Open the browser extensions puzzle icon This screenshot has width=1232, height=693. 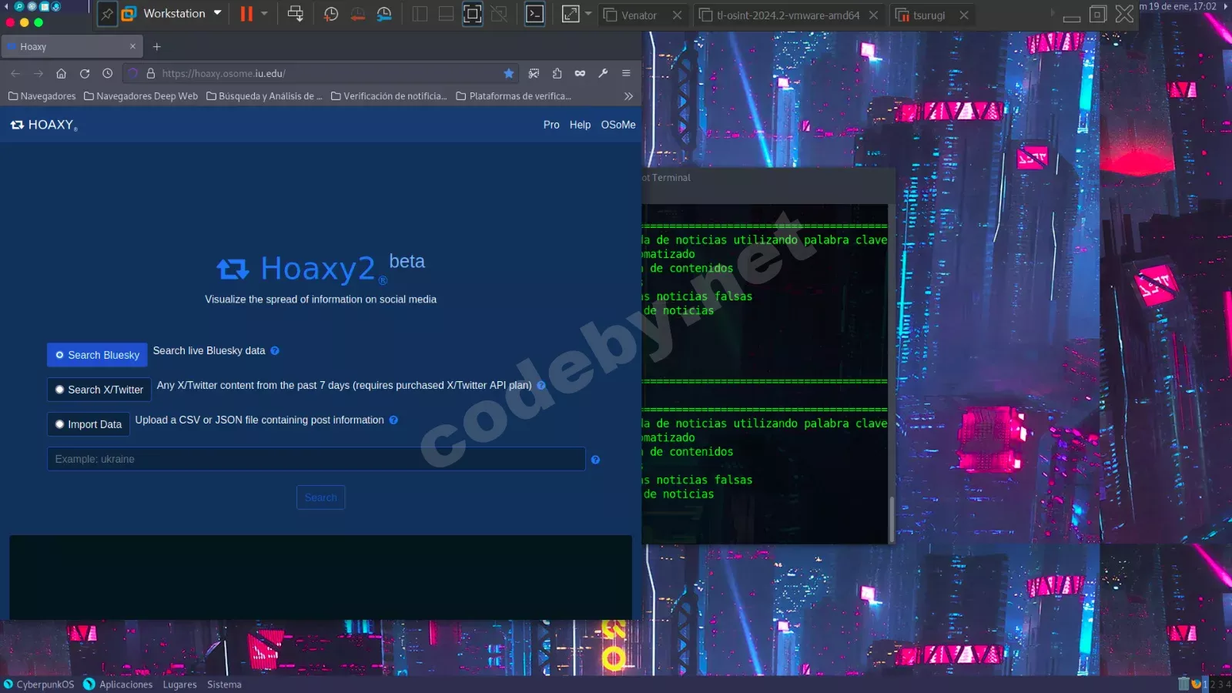pos(557,73)
